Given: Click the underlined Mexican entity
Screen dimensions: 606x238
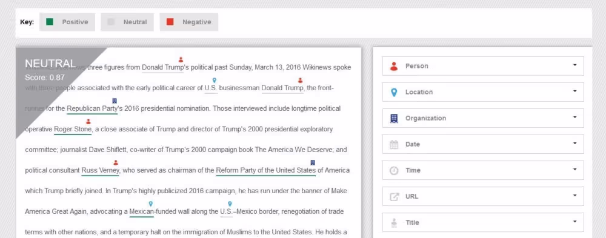Looking at the screenshot, I should [141, 212].
